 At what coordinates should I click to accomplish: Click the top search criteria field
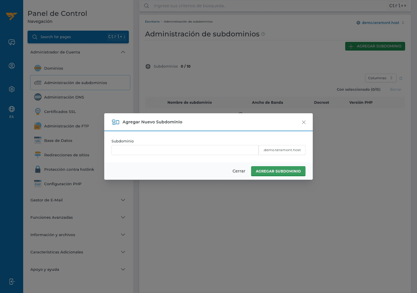(269, 6)
